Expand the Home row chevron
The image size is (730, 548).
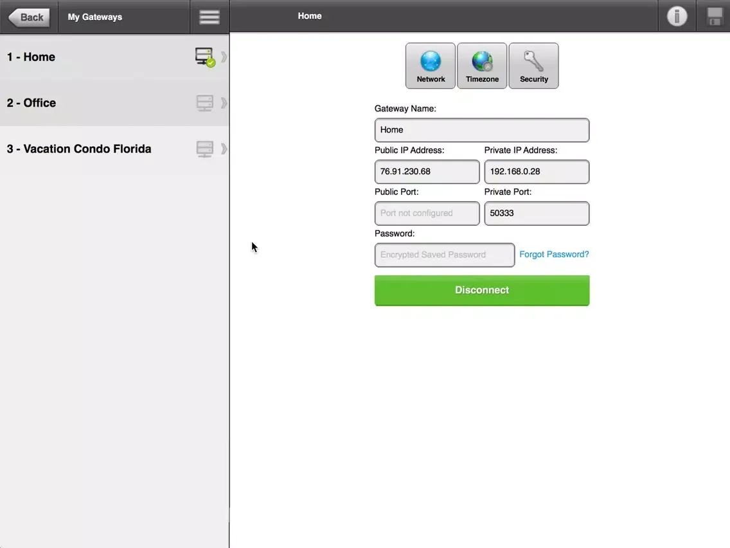pos(224,57)
